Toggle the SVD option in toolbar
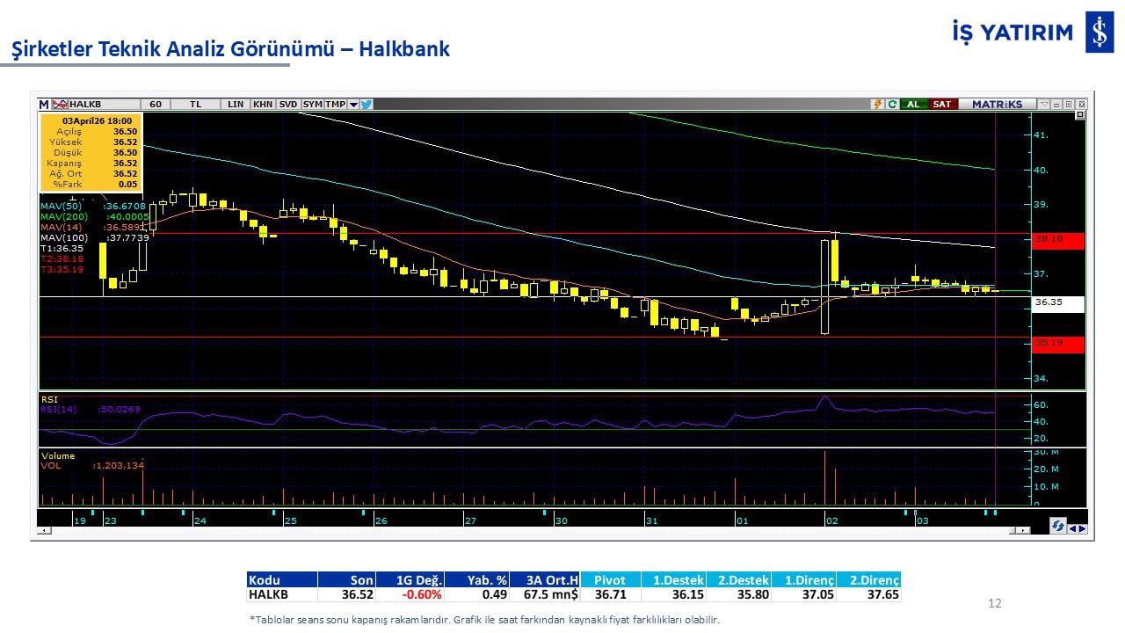This screenshot has width=1125, height=633. click(287, 104)
